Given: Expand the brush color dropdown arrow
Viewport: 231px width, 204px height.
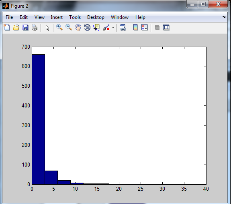Looking at the screenshot, I should (113, 27).
